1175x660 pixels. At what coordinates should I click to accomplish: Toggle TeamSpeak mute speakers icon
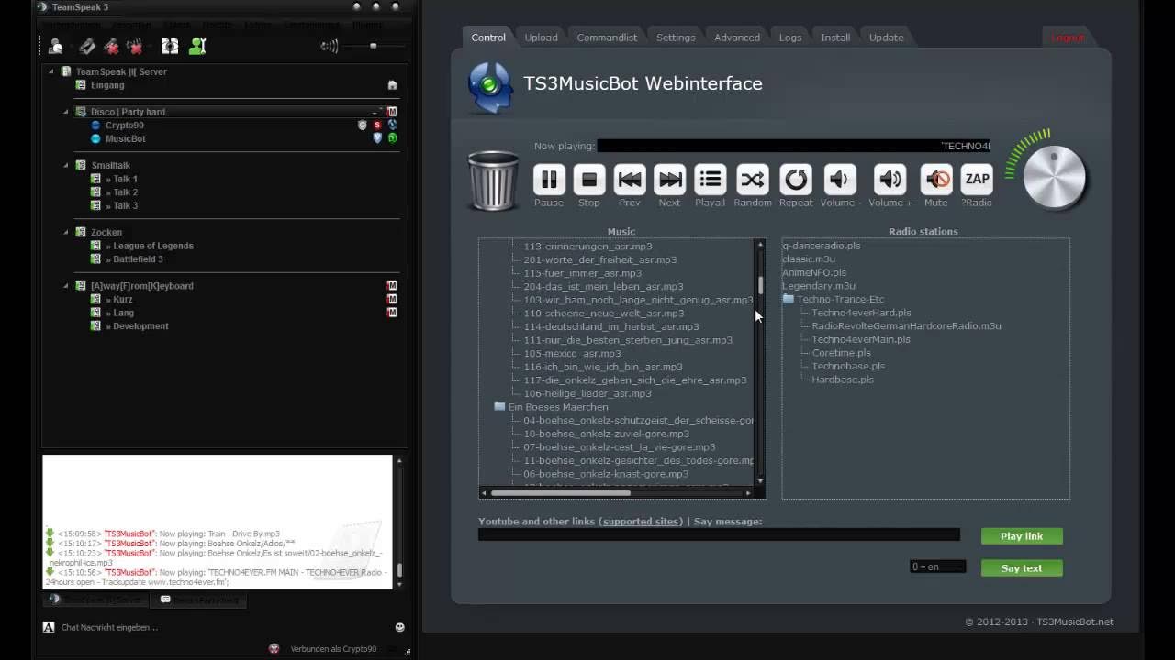point(134,46)
